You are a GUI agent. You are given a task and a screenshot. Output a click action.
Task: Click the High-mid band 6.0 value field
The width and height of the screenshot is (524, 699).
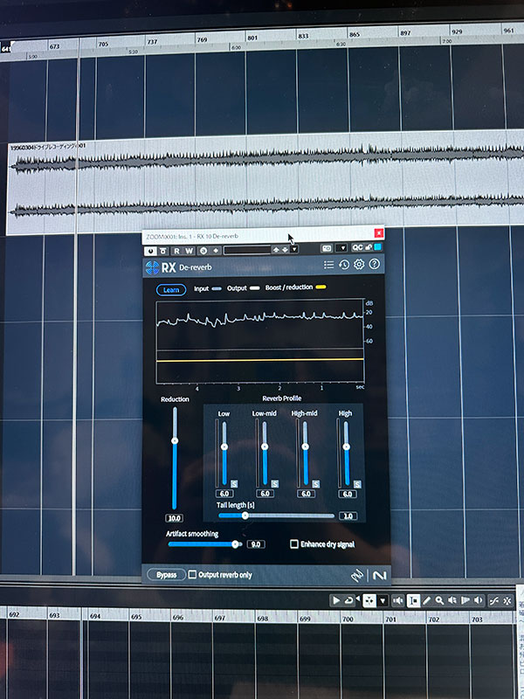point(306,494)
